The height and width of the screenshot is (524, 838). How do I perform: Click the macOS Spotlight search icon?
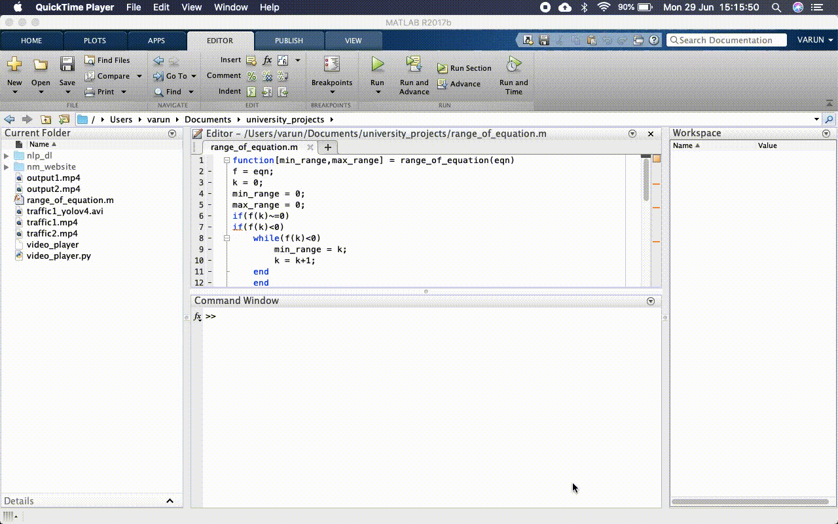tap(776, 7)
